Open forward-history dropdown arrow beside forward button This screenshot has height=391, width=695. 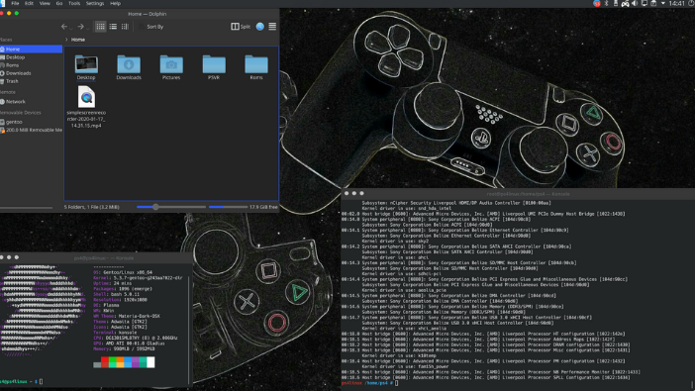tap(88, 28)
